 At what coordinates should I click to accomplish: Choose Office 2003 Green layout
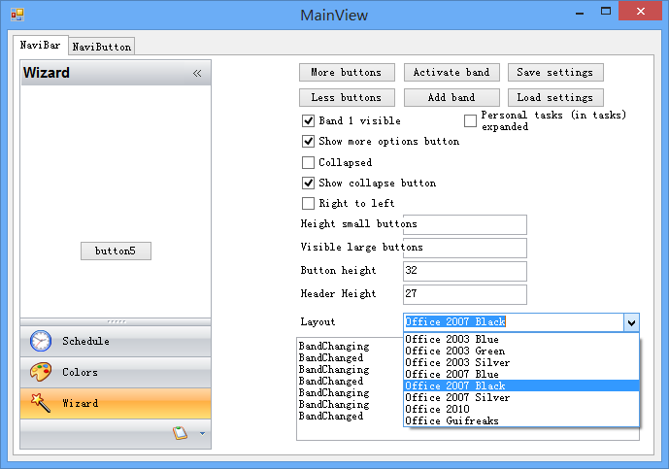521,351
